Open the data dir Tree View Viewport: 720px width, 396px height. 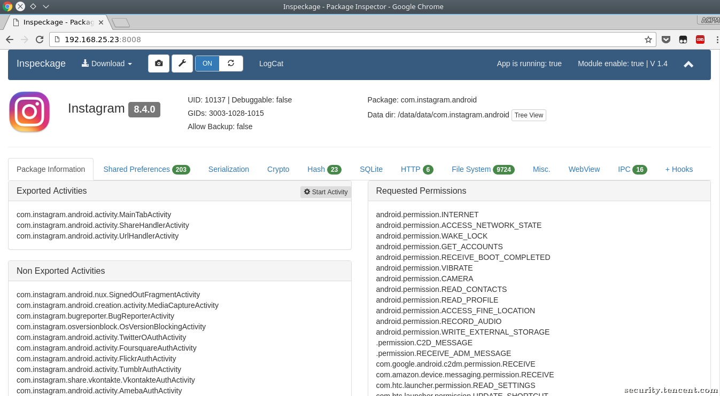coord(529,115)
